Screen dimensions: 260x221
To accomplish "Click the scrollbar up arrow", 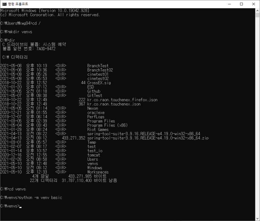I will tap(257, 11).
